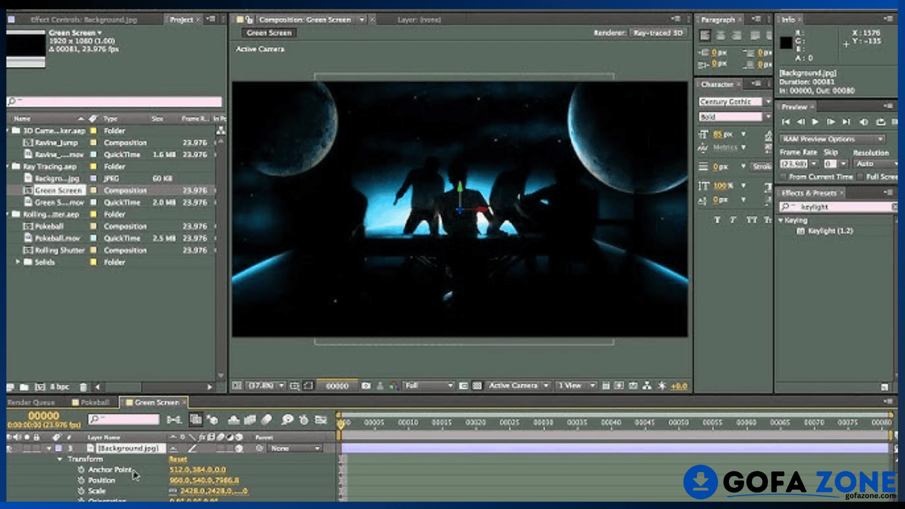Click the Interpret Footage icon in Project panel
The image size is (905, 509).
click(x=10, y=387)
